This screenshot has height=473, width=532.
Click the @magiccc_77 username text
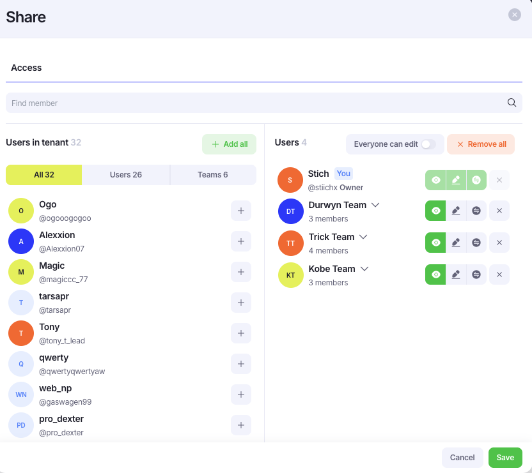[63, 280]
